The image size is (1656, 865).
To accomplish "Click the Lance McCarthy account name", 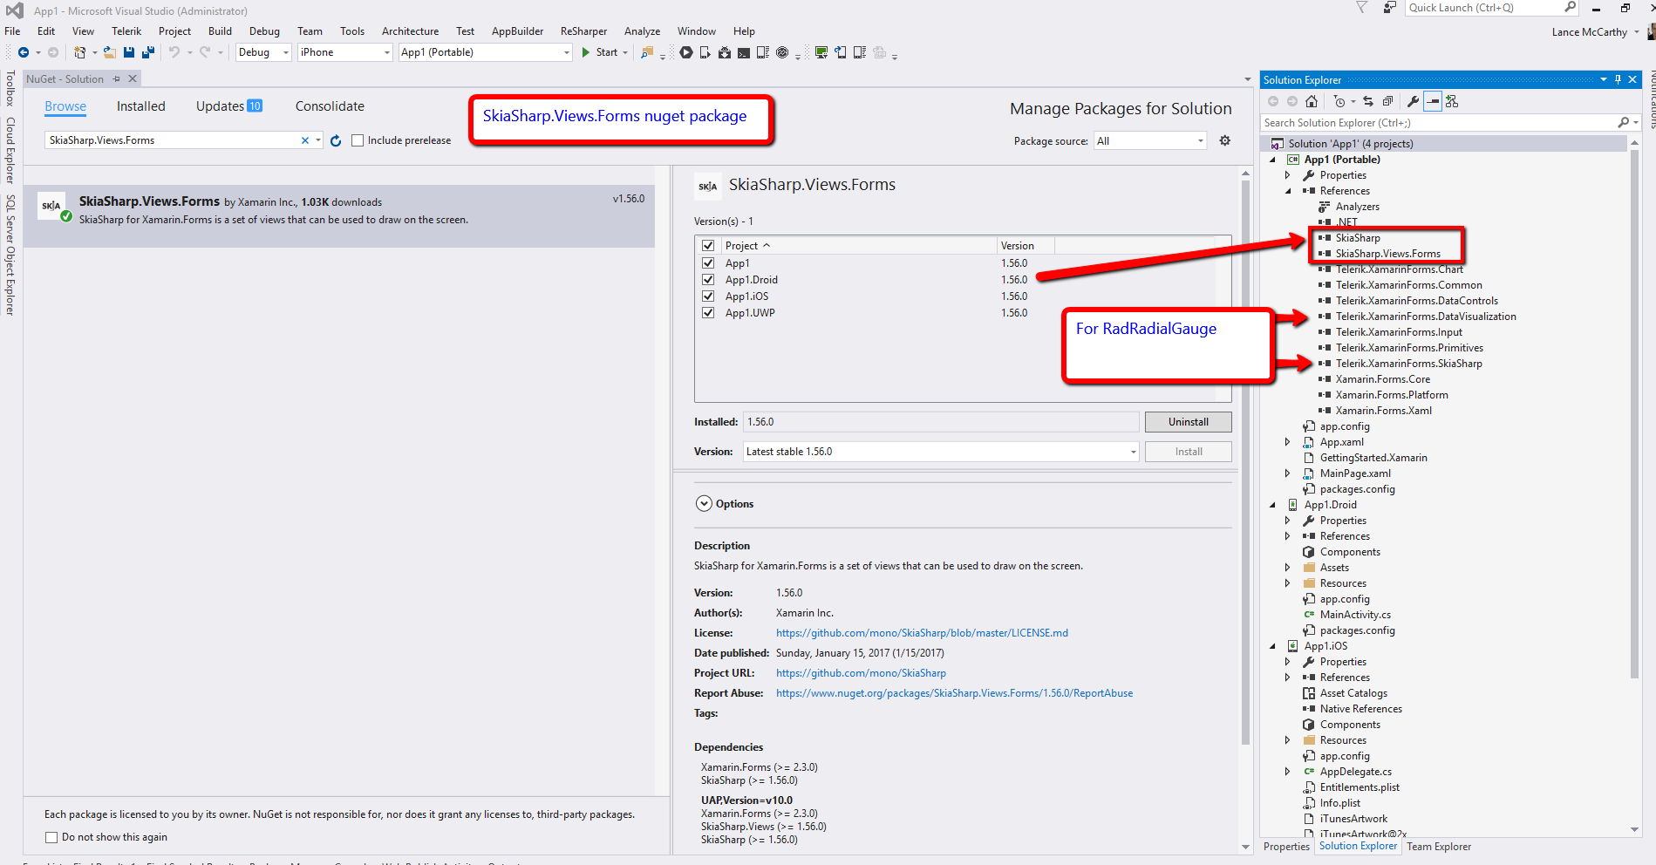I will [x=1589, y=32].
